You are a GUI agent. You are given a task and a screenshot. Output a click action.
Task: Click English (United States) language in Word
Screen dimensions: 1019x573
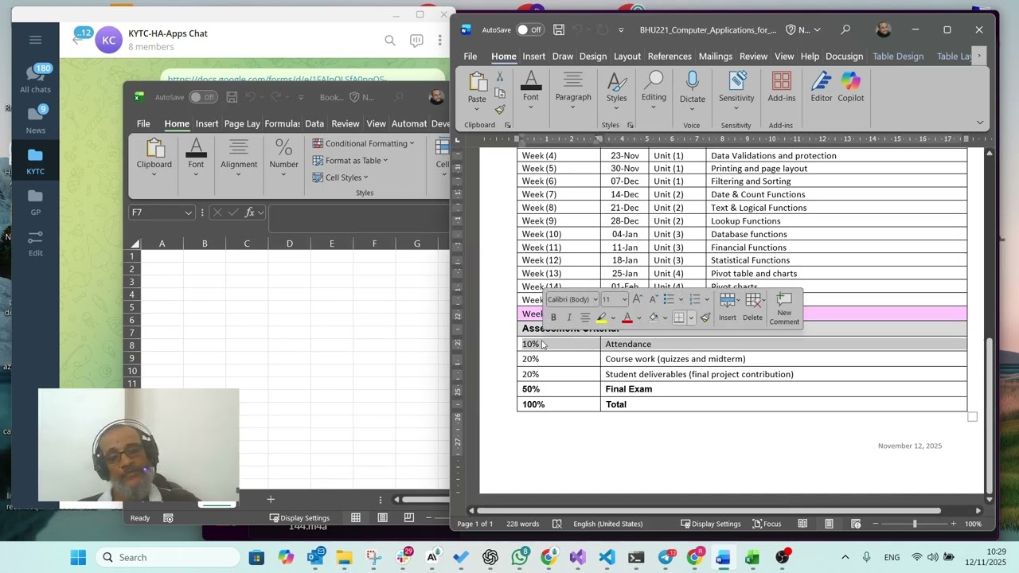607,524
